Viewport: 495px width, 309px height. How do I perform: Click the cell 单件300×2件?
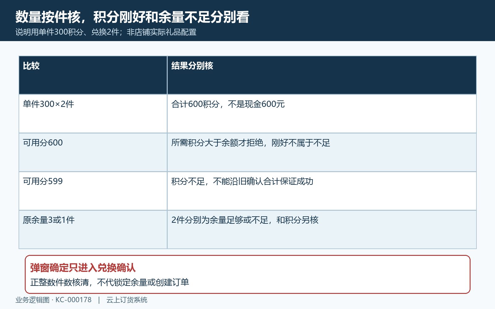(x=93, y=114)
